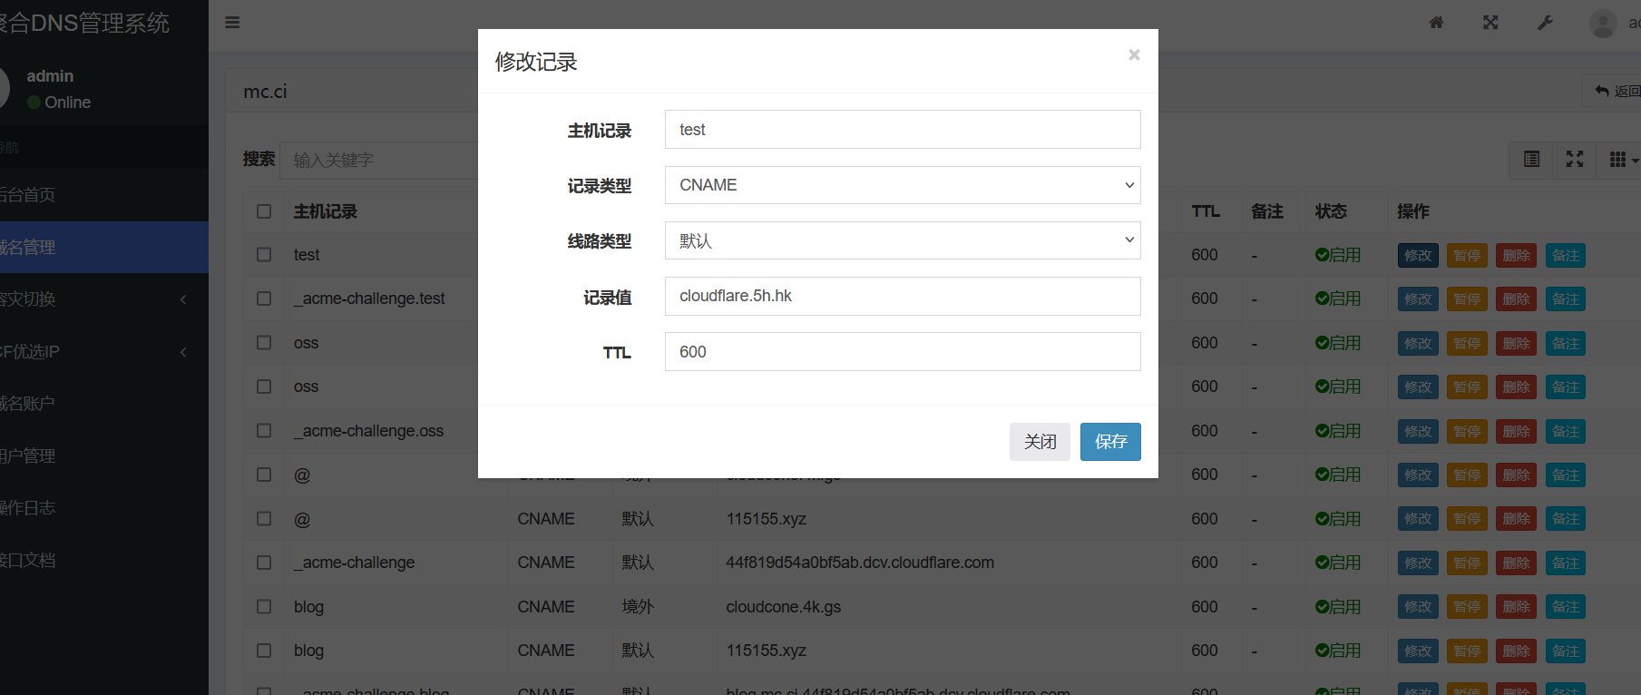
Task: Open 后台首页 in the sidebar
Action: pos(104,195)
